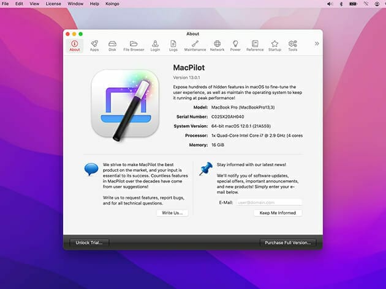
Task: Focus the E-Mail input field
Action: coord(270,202)
